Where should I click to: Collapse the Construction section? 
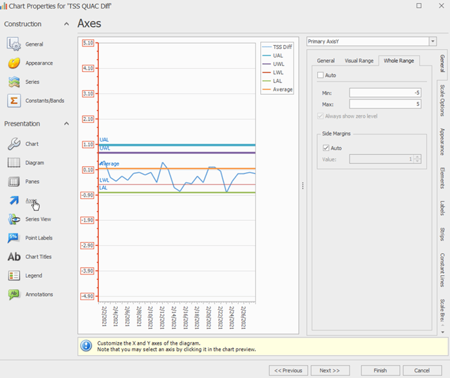click(x=66, y=24)
